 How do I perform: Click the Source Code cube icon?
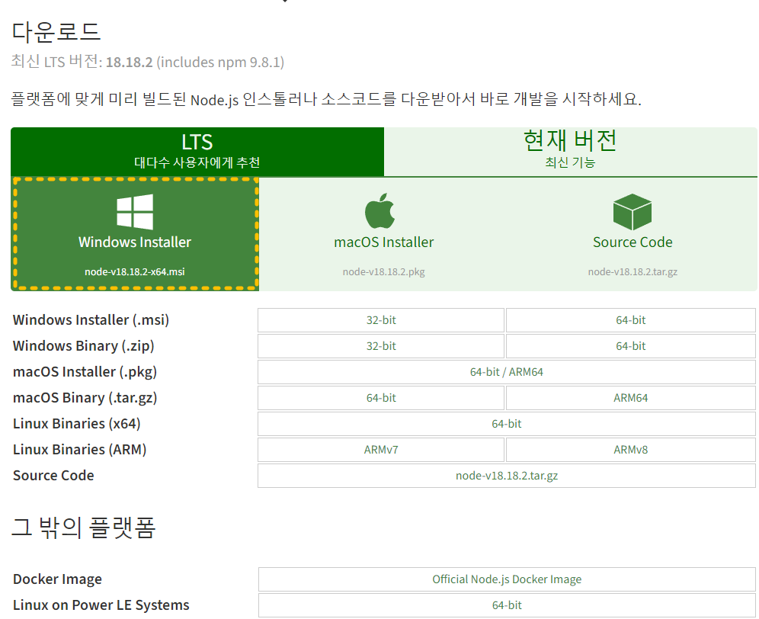click(x=632, y=212)
